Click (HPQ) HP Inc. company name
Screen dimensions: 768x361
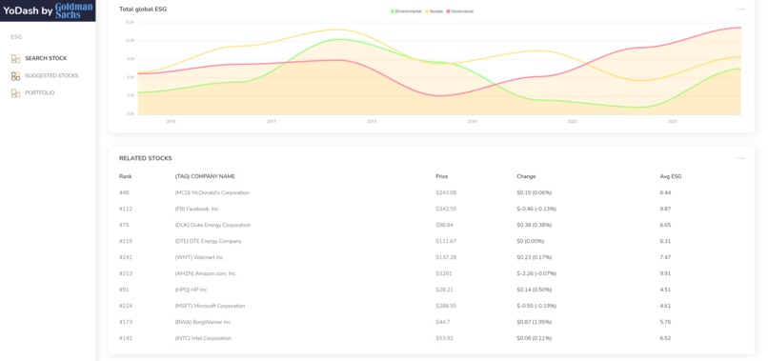click(192, 290)
